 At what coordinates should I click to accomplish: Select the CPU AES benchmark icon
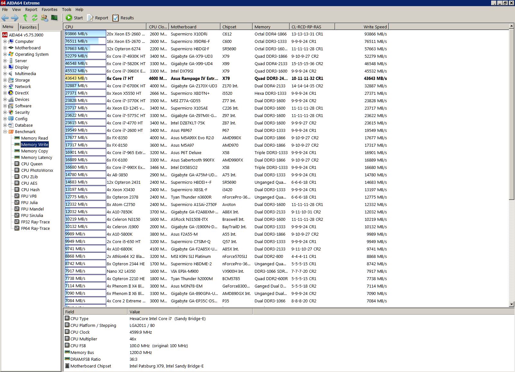point(17,183)
